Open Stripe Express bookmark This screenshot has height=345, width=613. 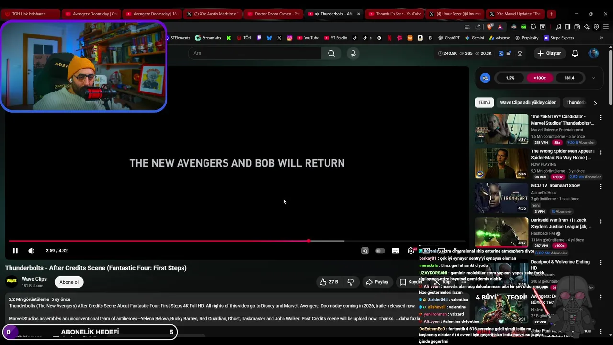point(558,38)
